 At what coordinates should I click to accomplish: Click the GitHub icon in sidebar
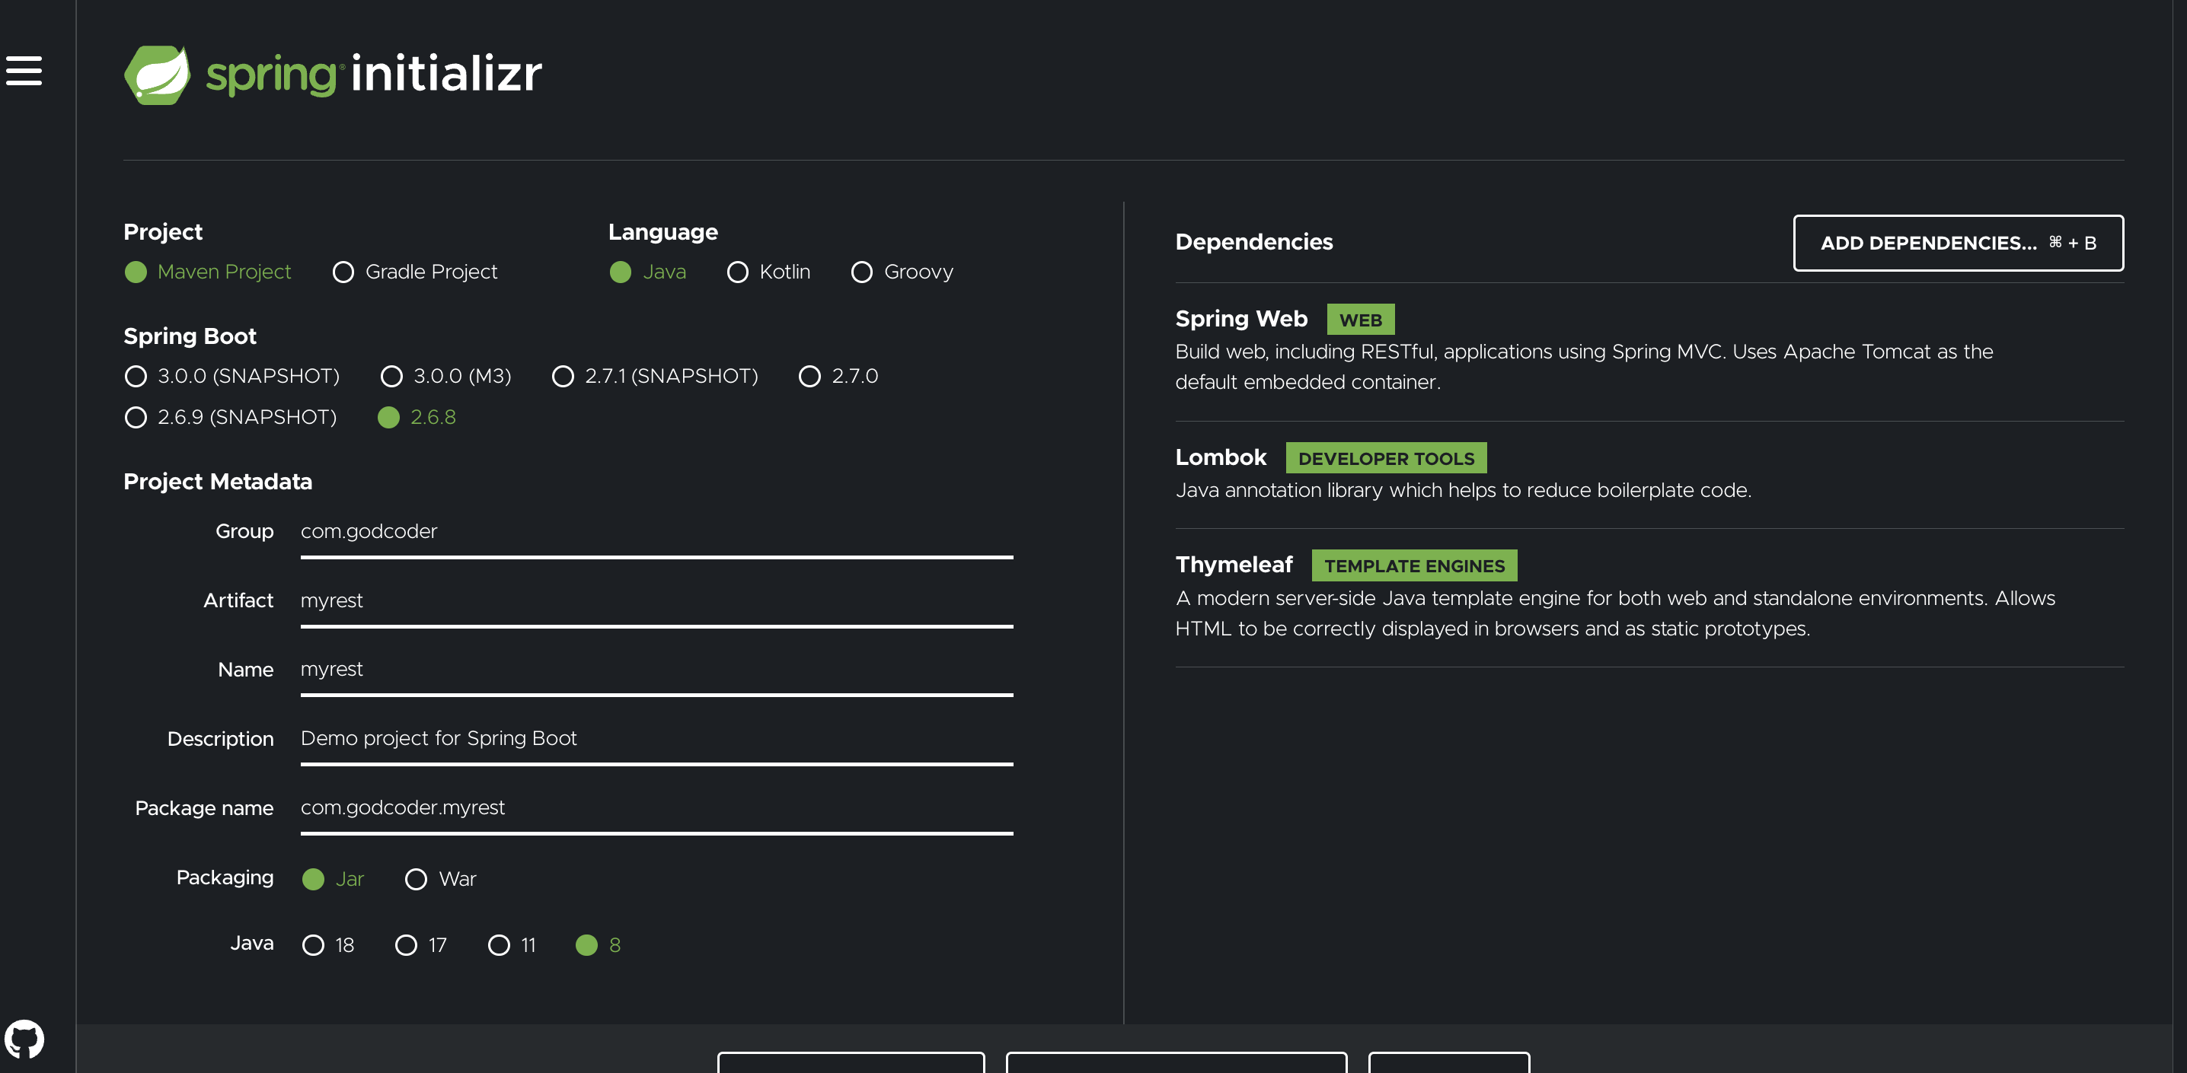coord(24,1038)
